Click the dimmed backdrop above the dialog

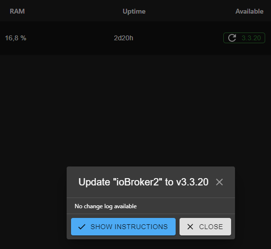[135, 110]
